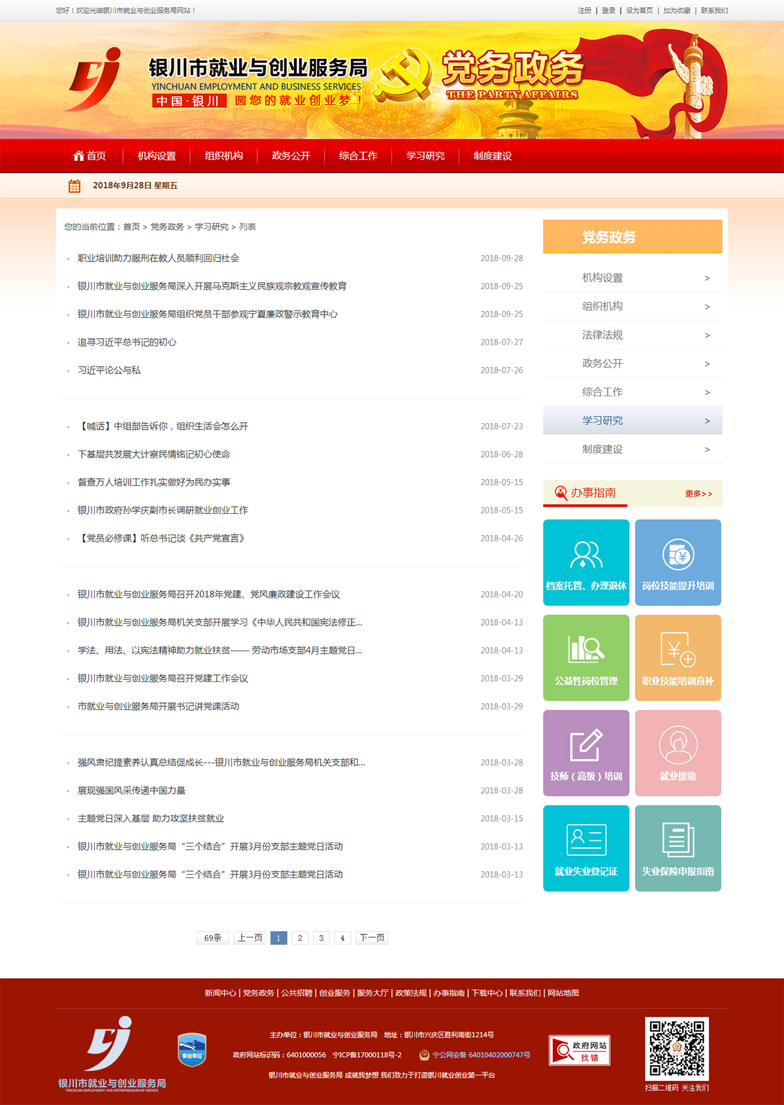Go to page 2 of the list
This screenshot has width=784, height=1105.
[300, 938]
